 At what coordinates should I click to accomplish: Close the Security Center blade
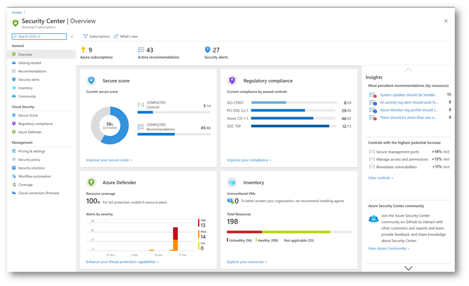(446, 21)
